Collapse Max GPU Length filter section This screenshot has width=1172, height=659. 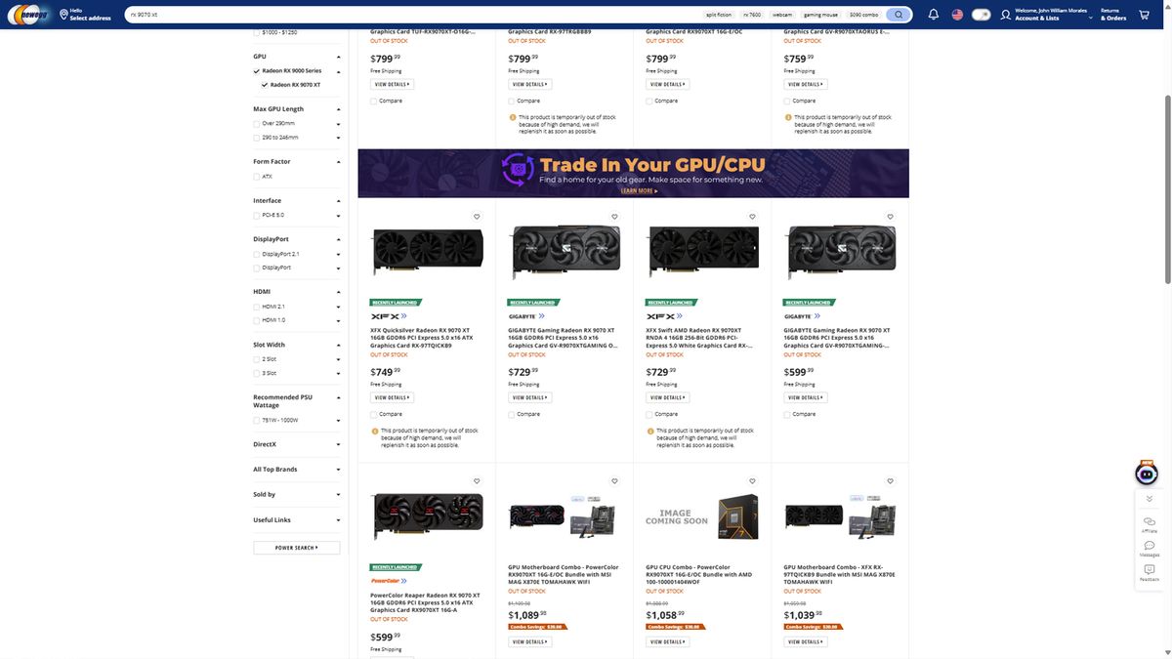click(339, 109)
